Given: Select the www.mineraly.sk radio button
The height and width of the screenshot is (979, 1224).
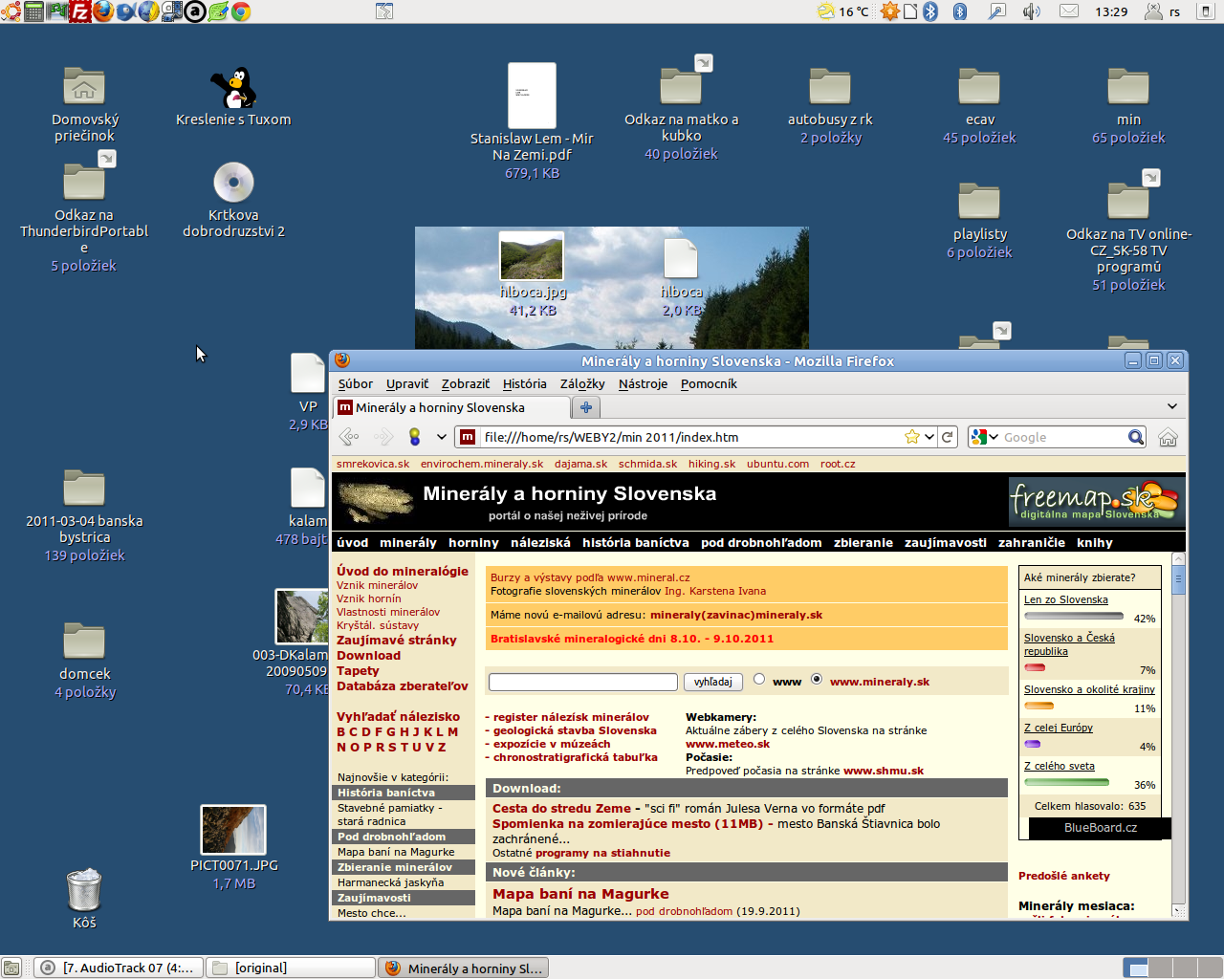Looking at the screenshot, I should 817,680.
